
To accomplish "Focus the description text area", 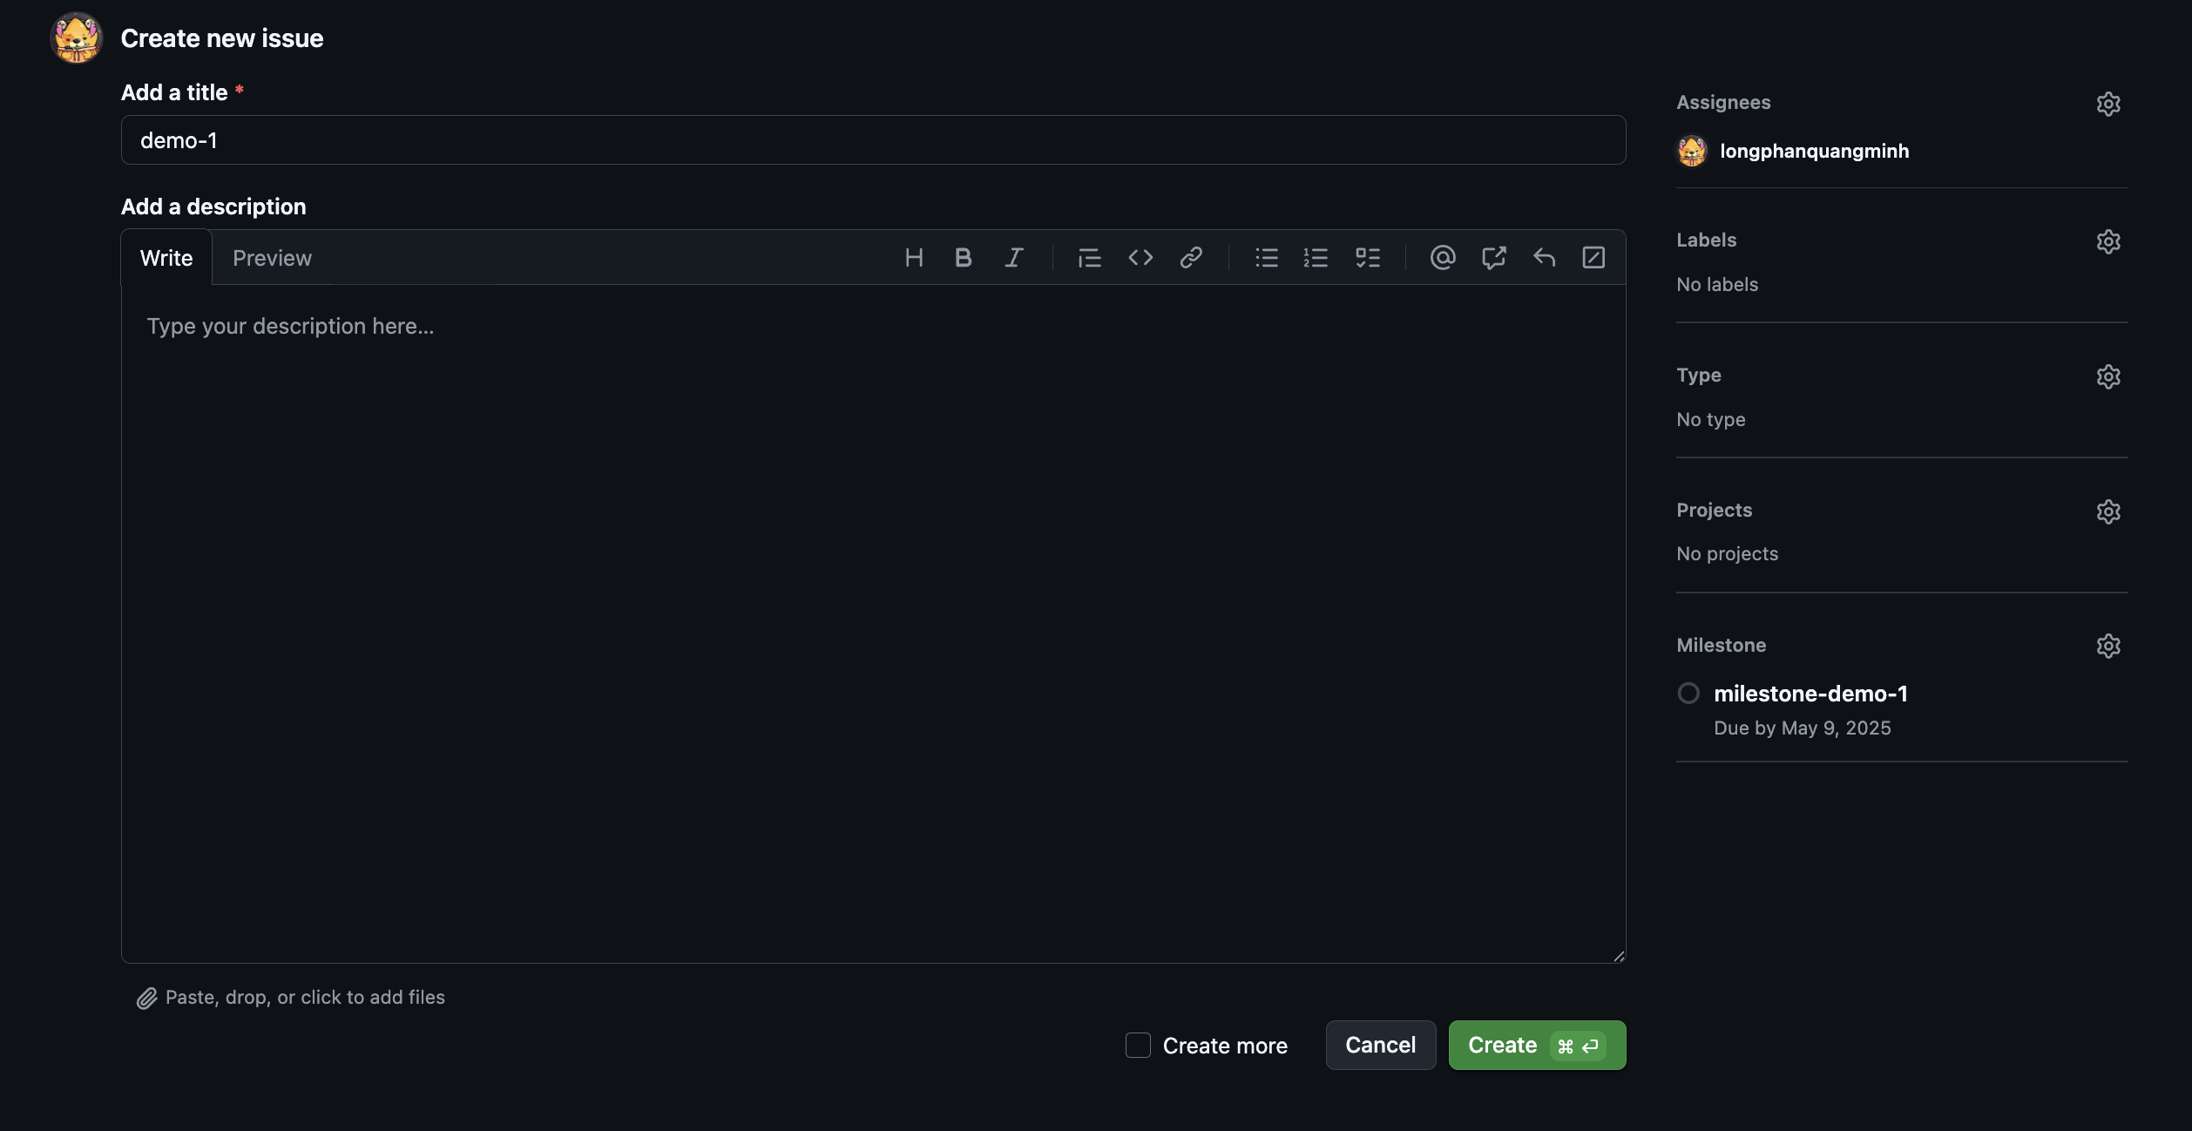I will (x=873, y=623).
